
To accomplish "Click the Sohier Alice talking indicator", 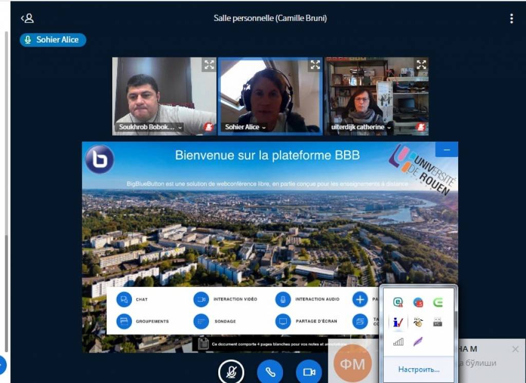I will click(53, 40).
